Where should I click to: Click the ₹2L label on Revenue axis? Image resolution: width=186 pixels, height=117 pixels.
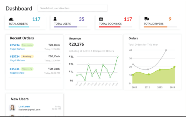(x=71, y=64)
